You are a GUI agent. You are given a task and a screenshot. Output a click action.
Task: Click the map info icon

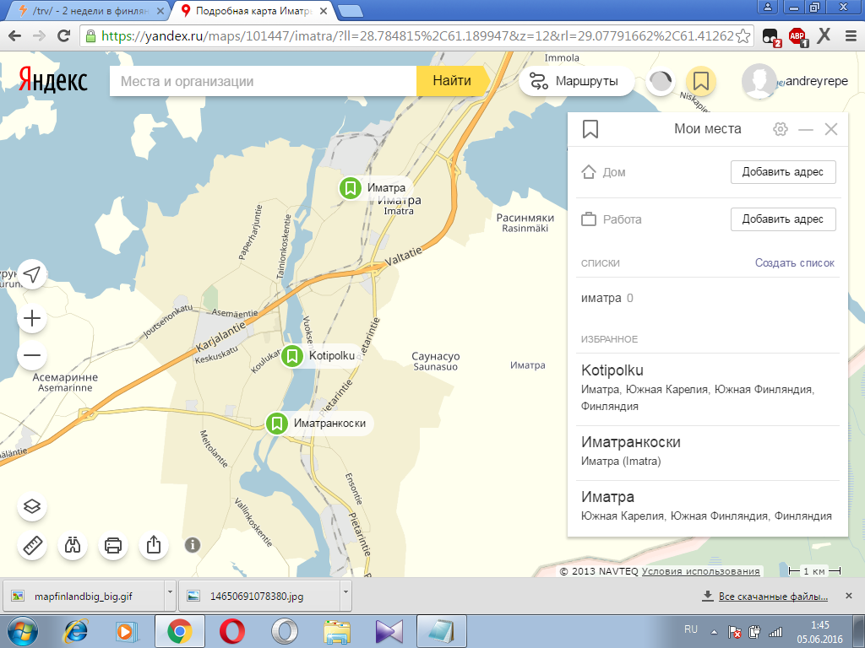coord(192,545)
